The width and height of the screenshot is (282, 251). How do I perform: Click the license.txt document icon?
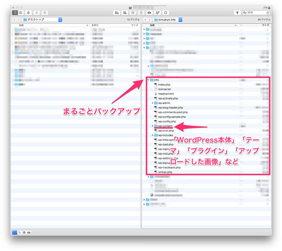(x=156, y=89)
